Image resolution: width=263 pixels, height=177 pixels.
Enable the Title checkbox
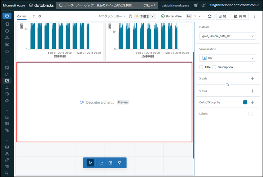click(x=201, y=67)
